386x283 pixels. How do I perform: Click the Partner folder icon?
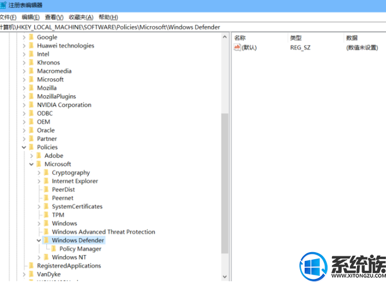click(31, 139)
